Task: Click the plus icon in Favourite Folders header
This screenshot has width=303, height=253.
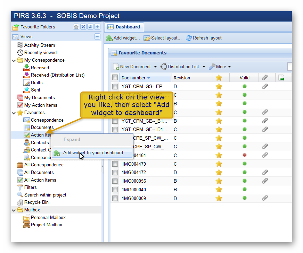Action: tap(97, 27)
